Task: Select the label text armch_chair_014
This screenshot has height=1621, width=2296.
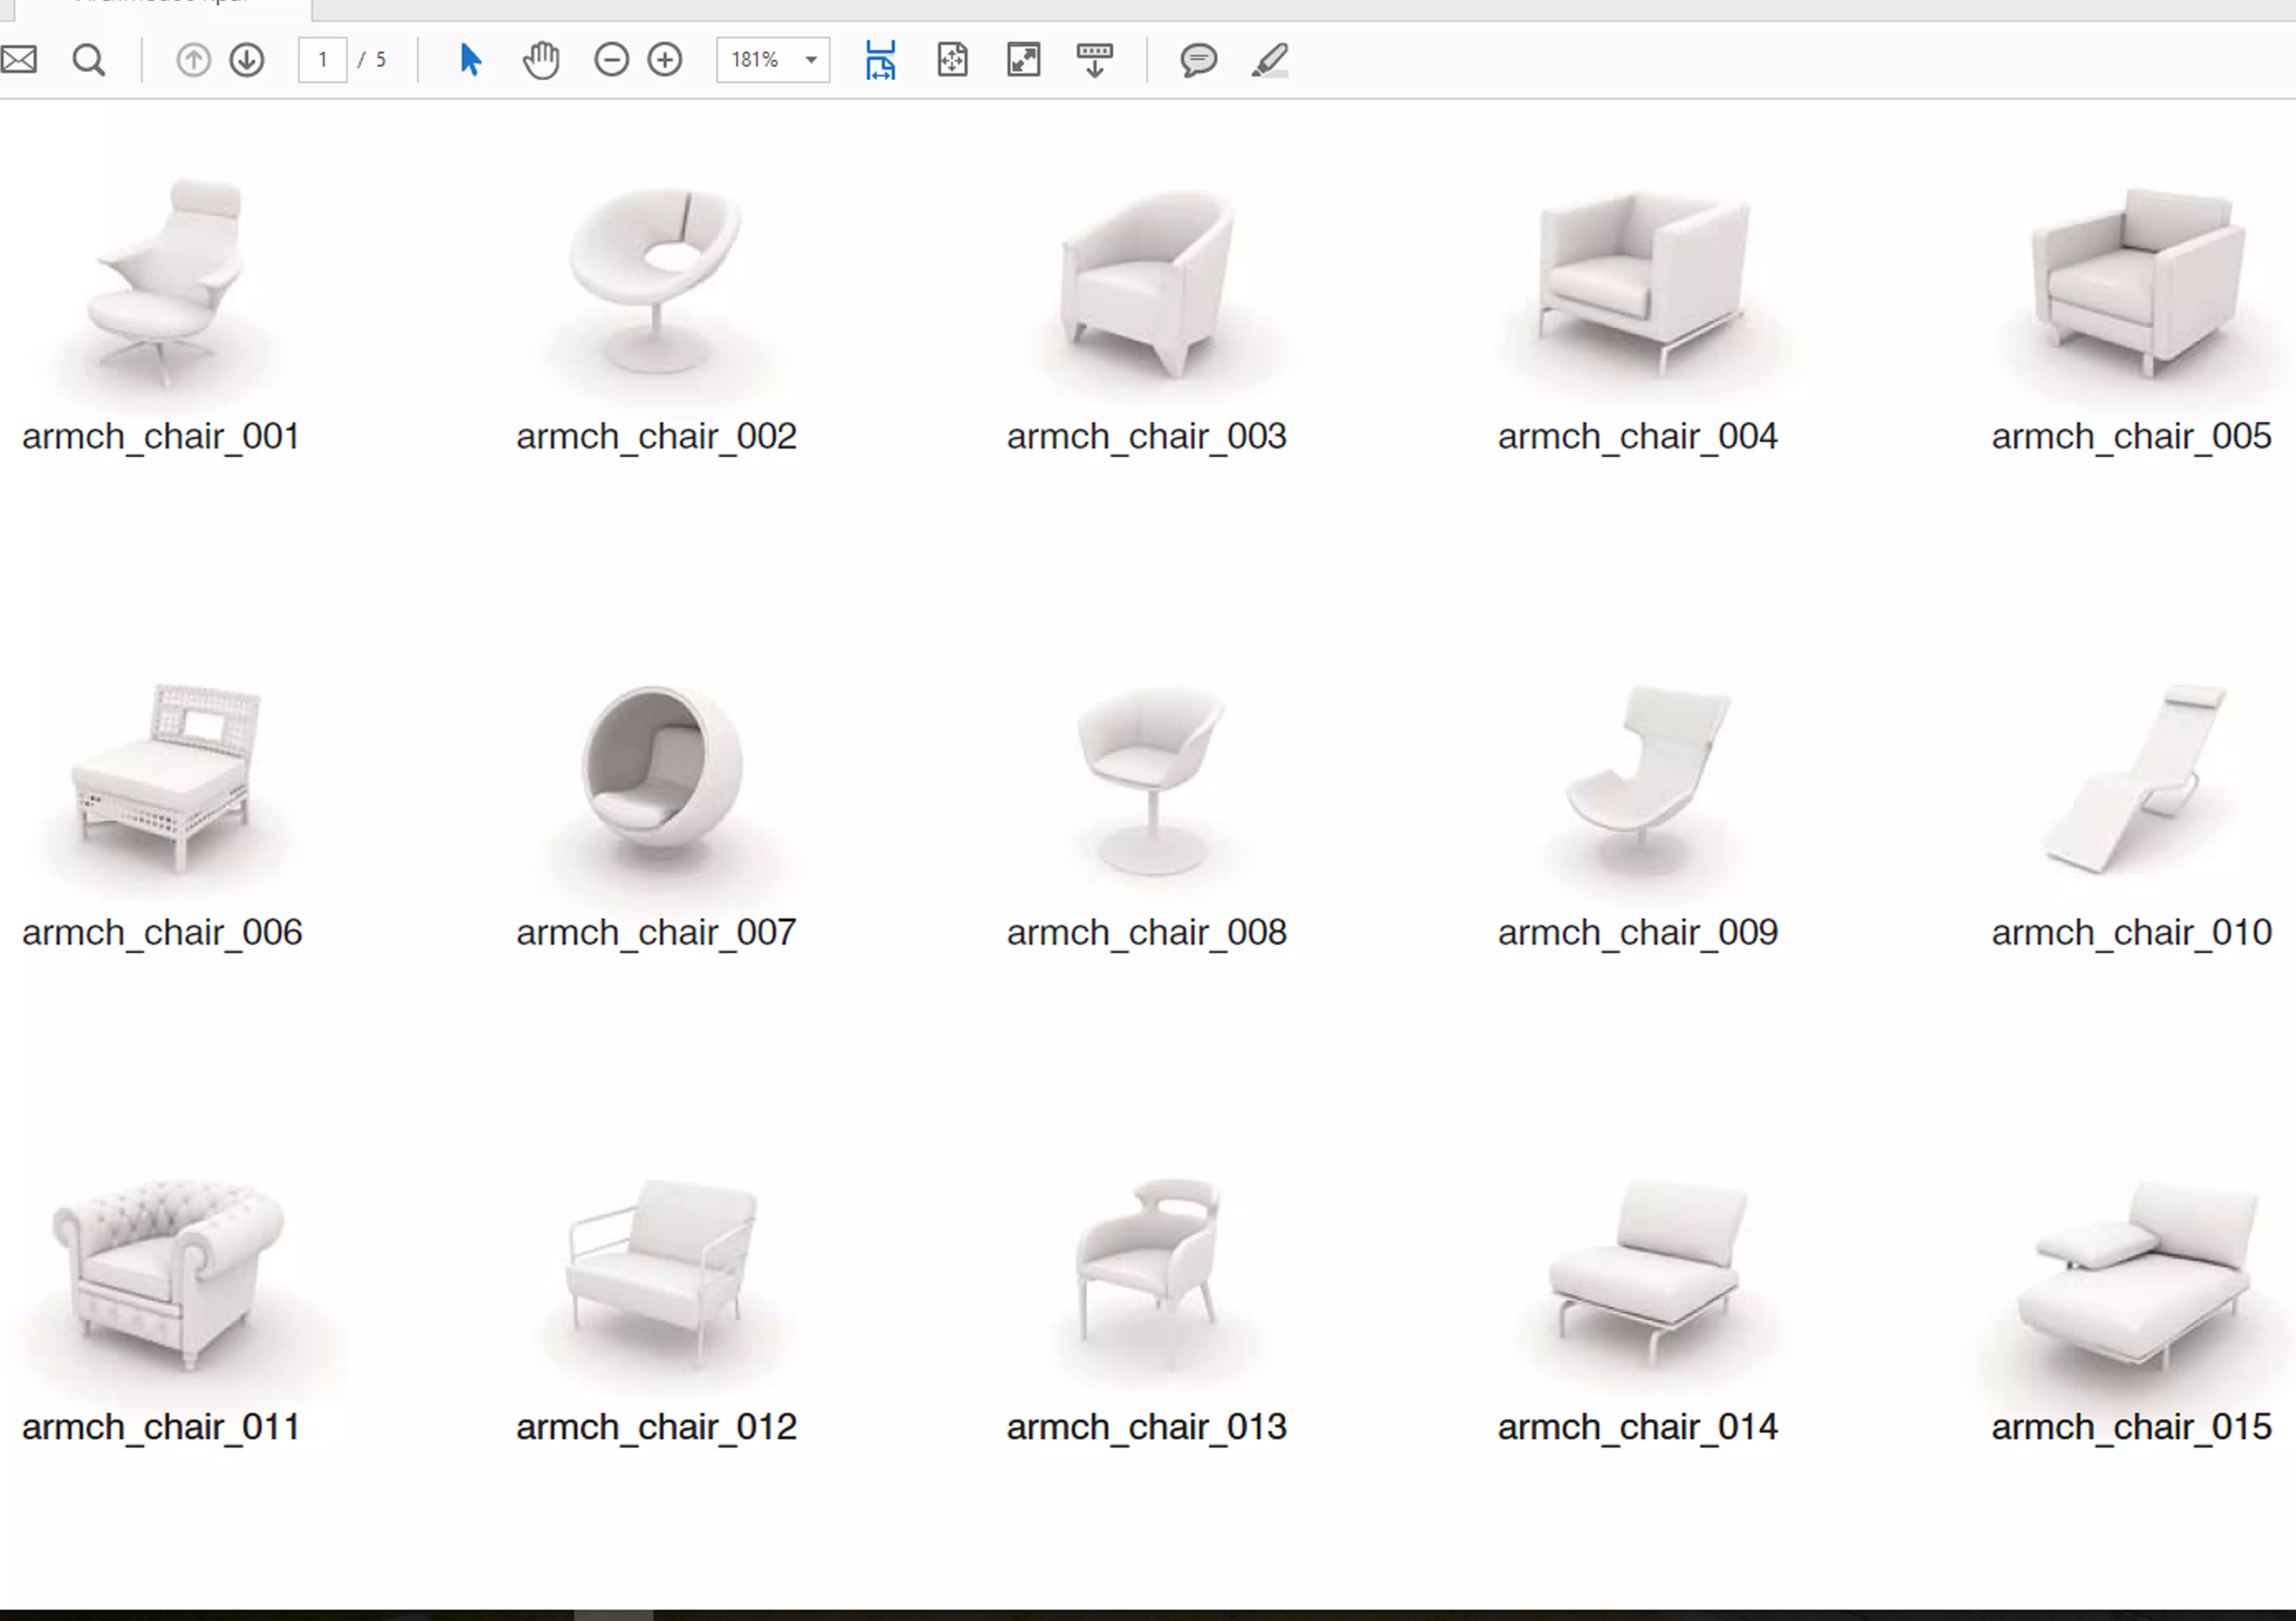Action: coord(1638,1428)
